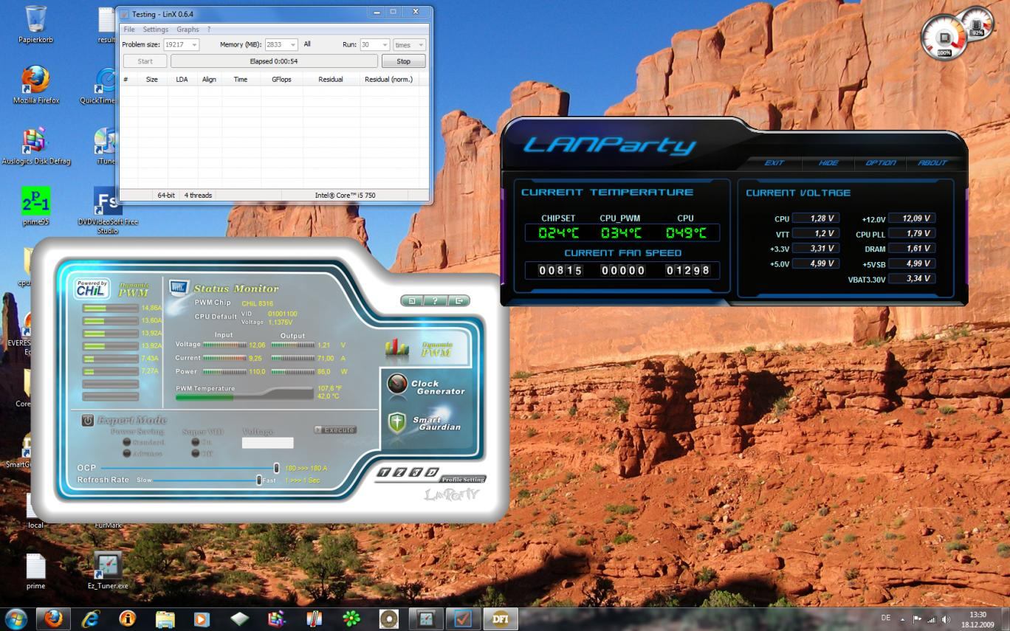Click the Residual (norm.) column header
The width and height of the screenshot is (1010, 631).
[x=388, y=79]
